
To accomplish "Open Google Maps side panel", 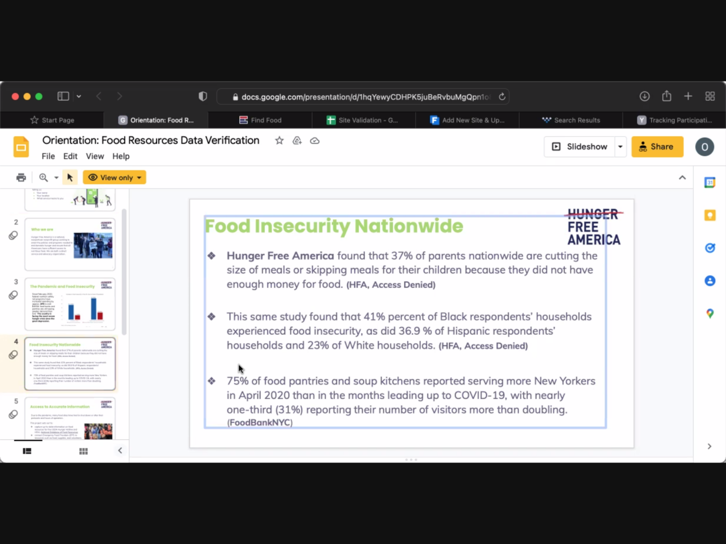I will pos(710,313).
